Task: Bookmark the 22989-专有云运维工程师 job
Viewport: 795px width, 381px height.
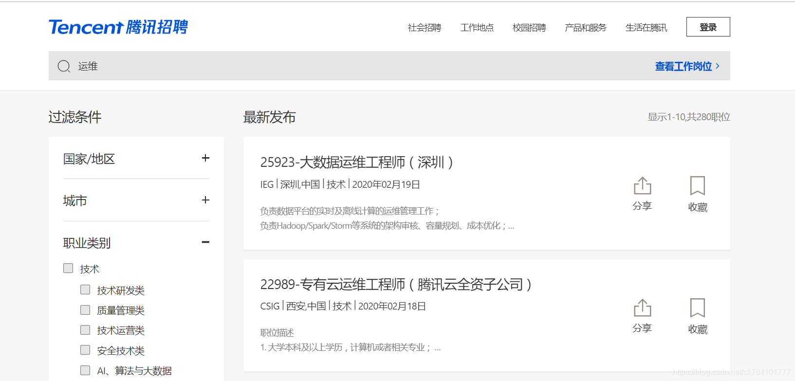Action: (x=698, y=316)
